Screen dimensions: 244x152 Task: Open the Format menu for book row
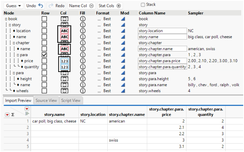pyautogui.click(x=99, y=19)
